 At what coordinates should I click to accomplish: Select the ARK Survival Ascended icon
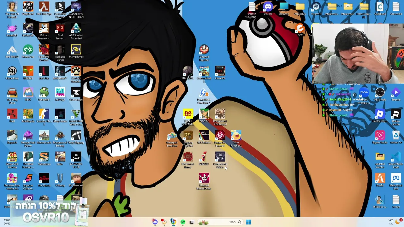[76, 32]
